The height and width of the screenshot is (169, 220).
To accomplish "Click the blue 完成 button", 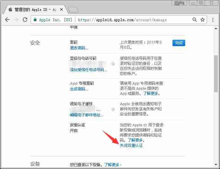I will [179, 43].
